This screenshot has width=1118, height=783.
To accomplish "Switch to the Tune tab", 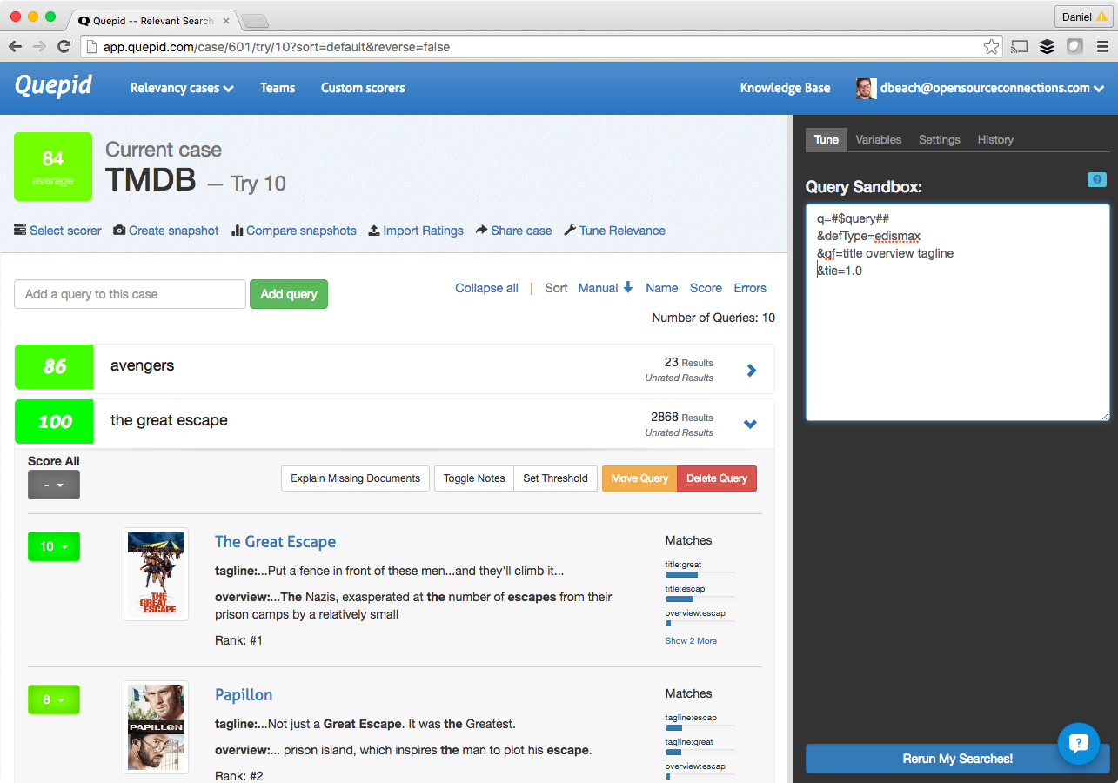I will click(827, 139).
